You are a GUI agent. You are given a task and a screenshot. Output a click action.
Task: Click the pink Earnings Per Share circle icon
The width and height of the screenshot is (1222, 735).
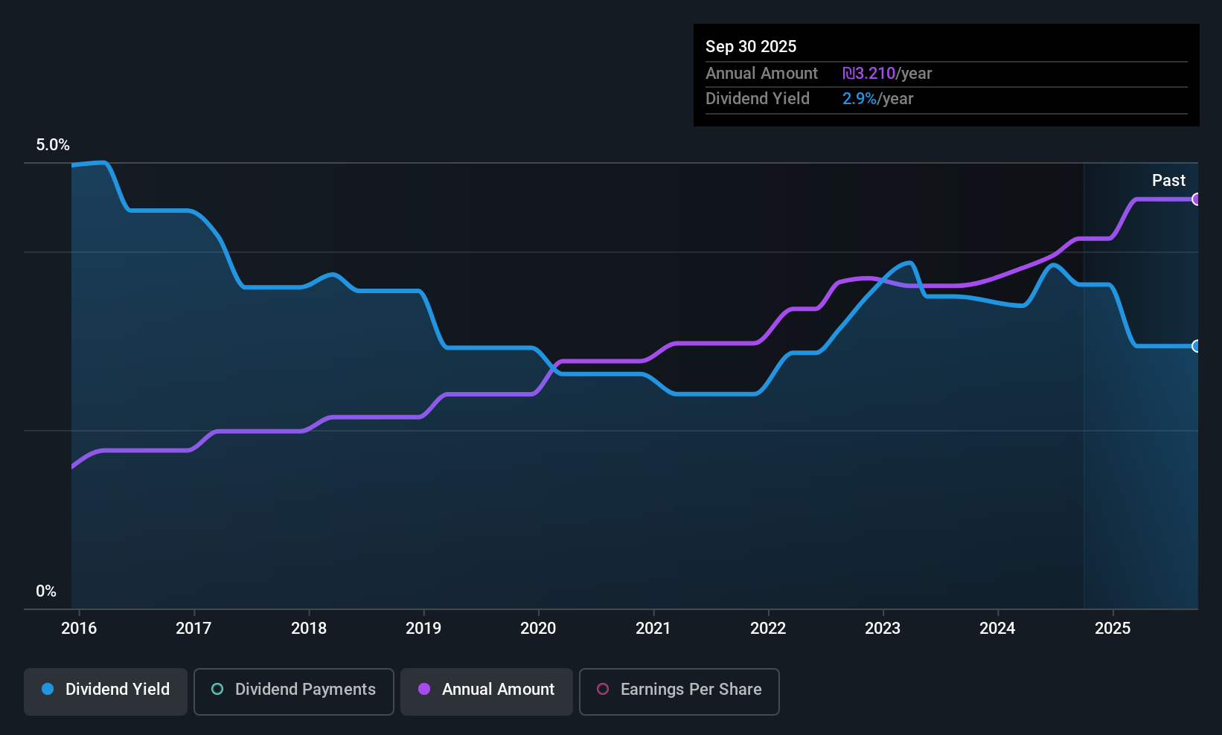pyautogui.click(x=603, y=689)
